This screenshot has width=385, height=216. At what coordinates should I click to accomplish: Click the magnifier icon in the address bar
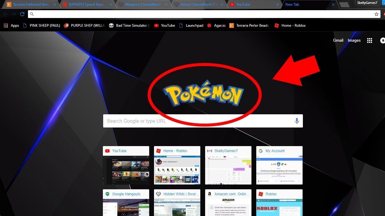[32, 14]
